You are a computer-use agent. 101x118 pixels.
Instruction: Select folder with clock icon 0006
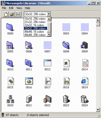pyautogui.click(x=29, y=45)
